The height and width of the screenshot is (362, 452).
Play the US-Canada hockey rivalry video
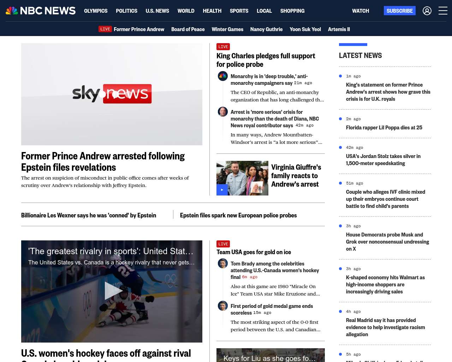pyautogui.click(x=112, y=291)
